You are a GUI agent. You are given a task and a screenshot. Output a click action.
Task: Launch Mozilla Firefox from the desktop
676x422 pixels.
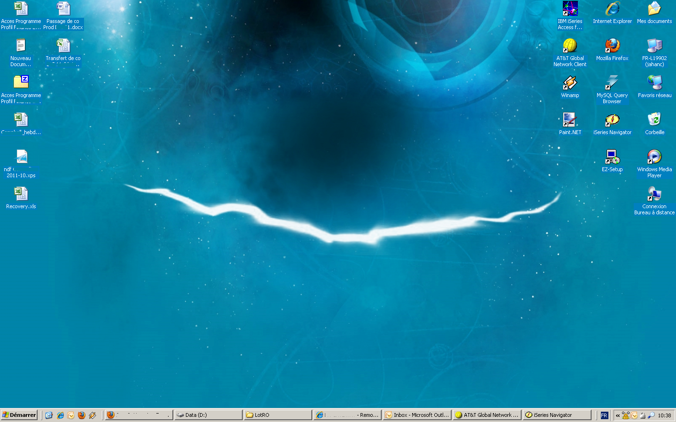(x=612, y=46)
